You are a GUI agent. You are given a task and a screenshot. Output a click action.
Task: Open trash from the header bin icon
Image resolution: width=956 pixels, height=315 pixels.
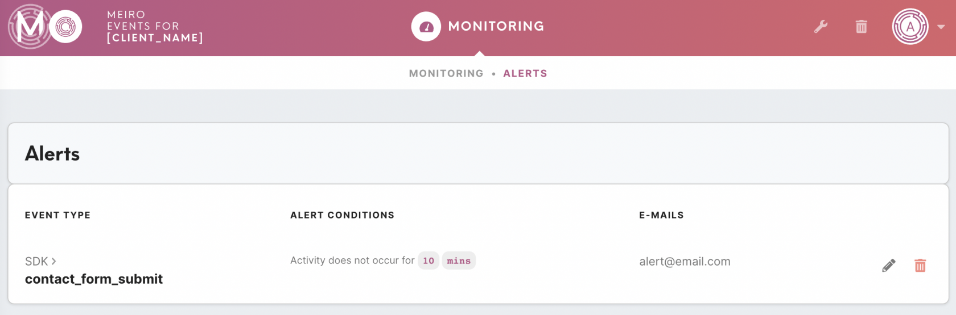click(862, 26)
